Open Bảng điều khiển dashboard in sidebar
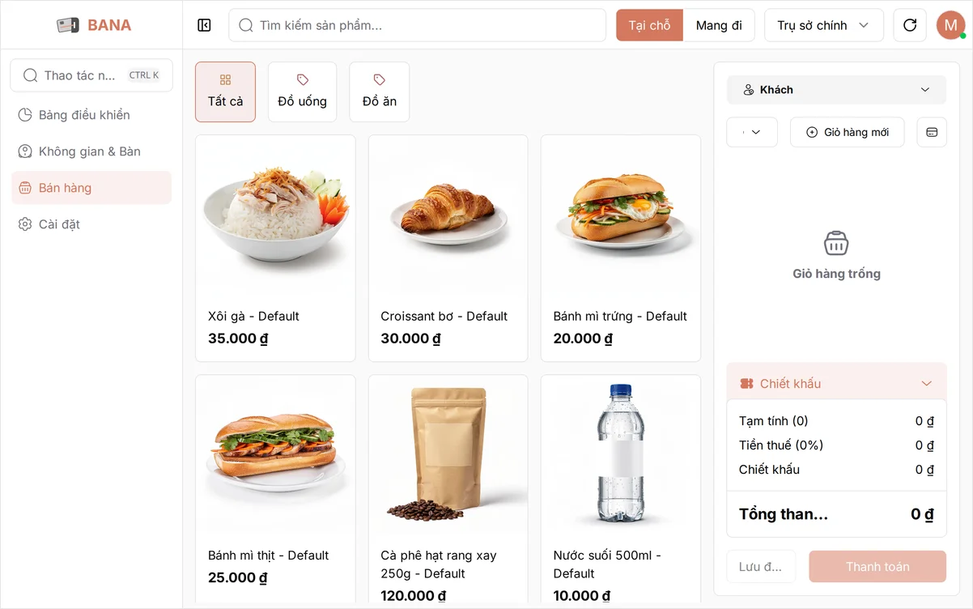The width and height of the screenshot is (973, 609). click(91, 115)
